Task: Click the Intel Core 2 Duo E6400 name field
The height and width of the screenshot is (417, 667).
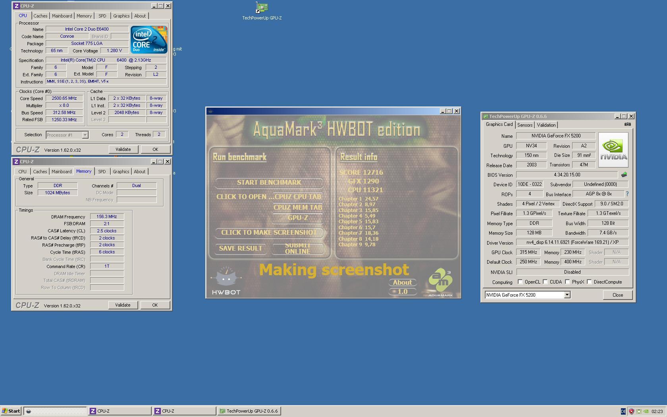Action: point(87,29)
